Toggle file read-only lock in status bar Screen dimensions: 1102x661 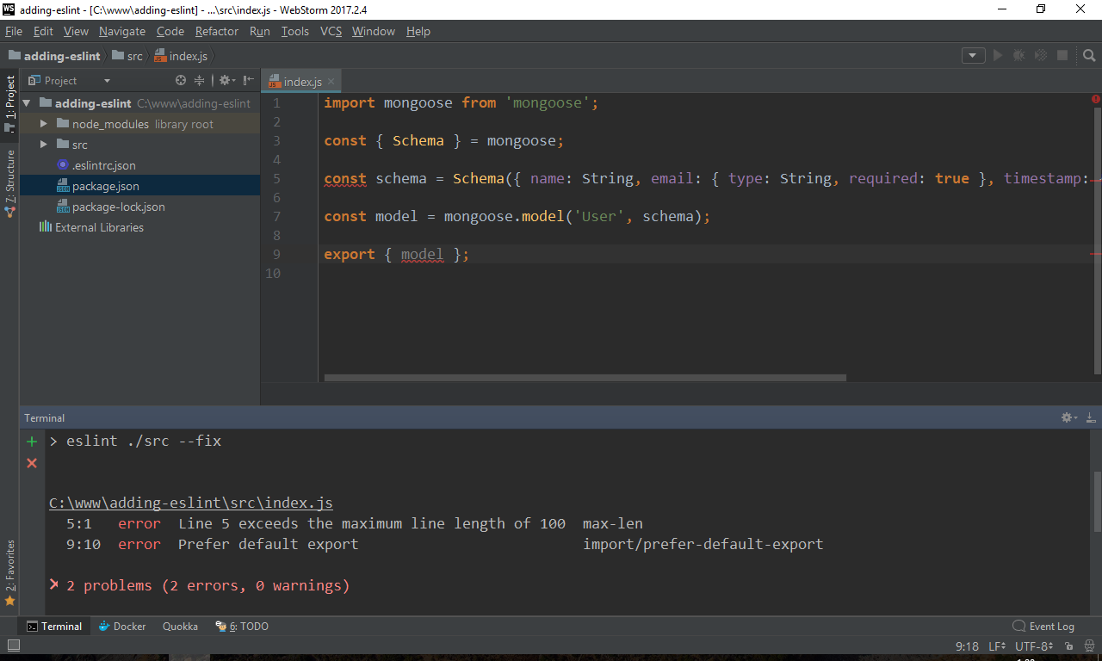1069,646
